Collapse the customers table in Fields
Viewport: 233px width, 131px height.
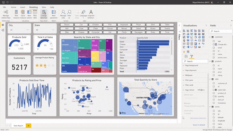(x=210, y=37)
